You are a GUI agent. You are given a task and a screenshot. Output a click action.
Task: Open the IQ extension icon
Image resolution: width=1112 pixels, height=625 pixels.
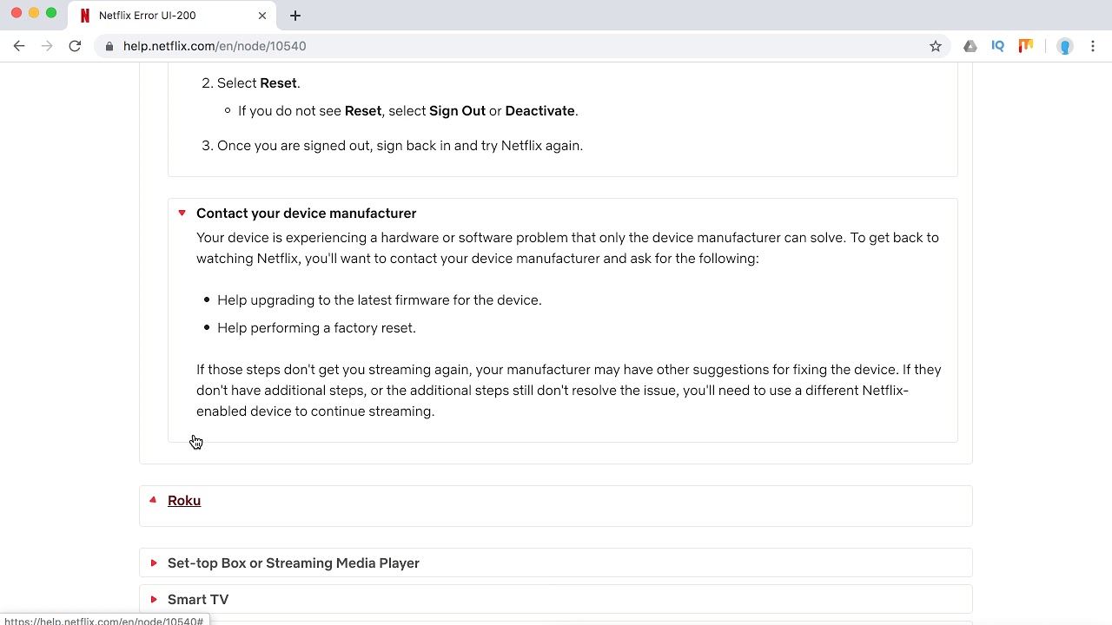(x=997, y=46)
